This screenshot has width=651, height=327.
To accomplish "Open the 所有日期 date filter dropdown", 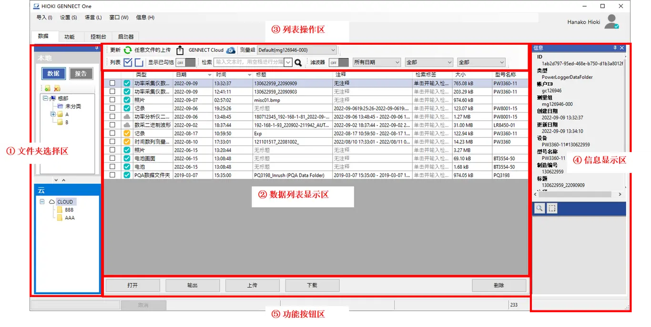I will [x=376, y=62].
